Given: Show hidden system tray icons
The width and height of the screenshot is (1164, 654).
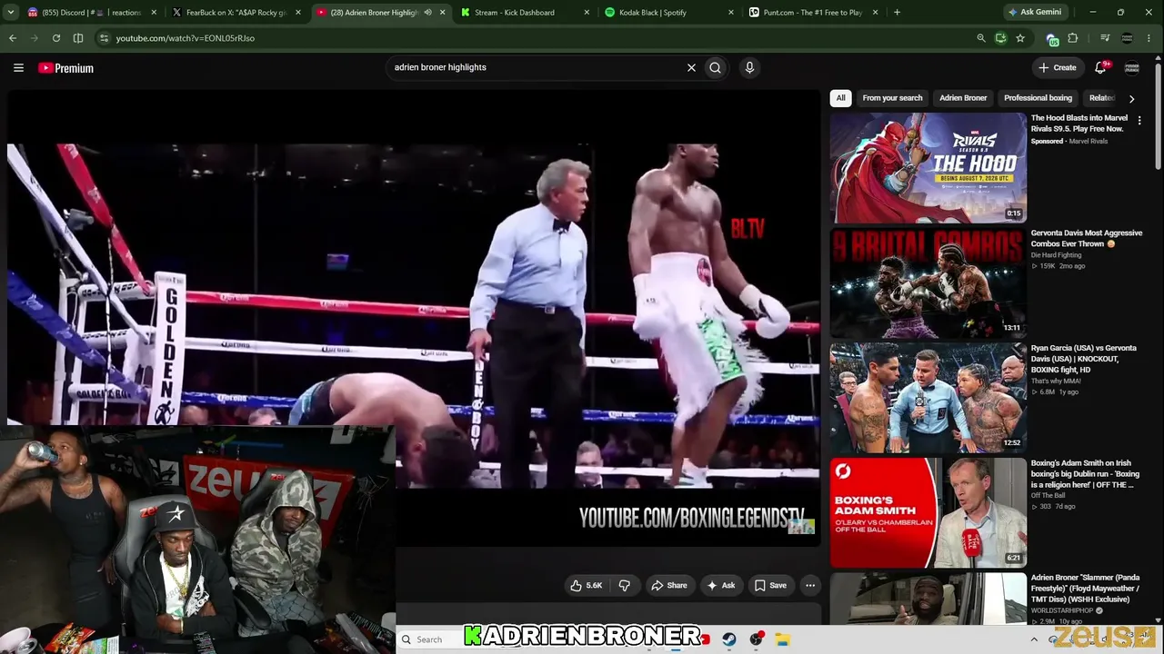Looking at the screenshot, I should click(x=1034, y=639).
